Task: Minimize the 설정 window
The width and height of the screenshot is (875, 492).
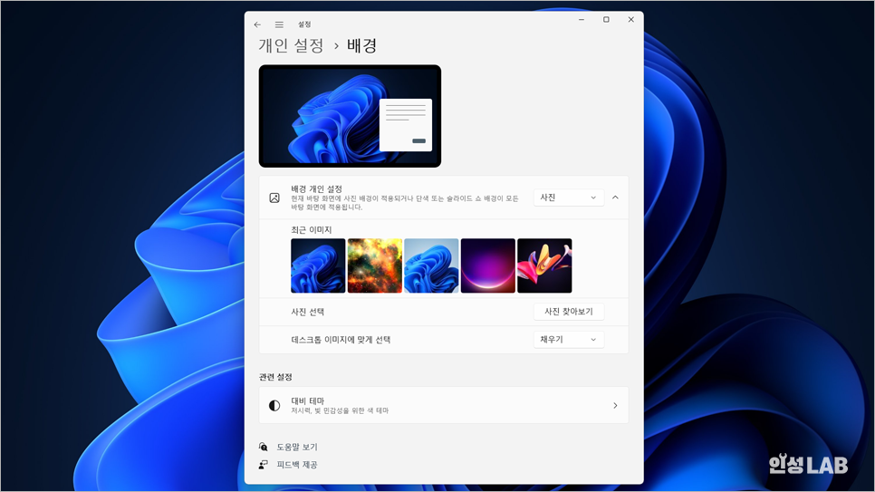Action: pos(582,20)
